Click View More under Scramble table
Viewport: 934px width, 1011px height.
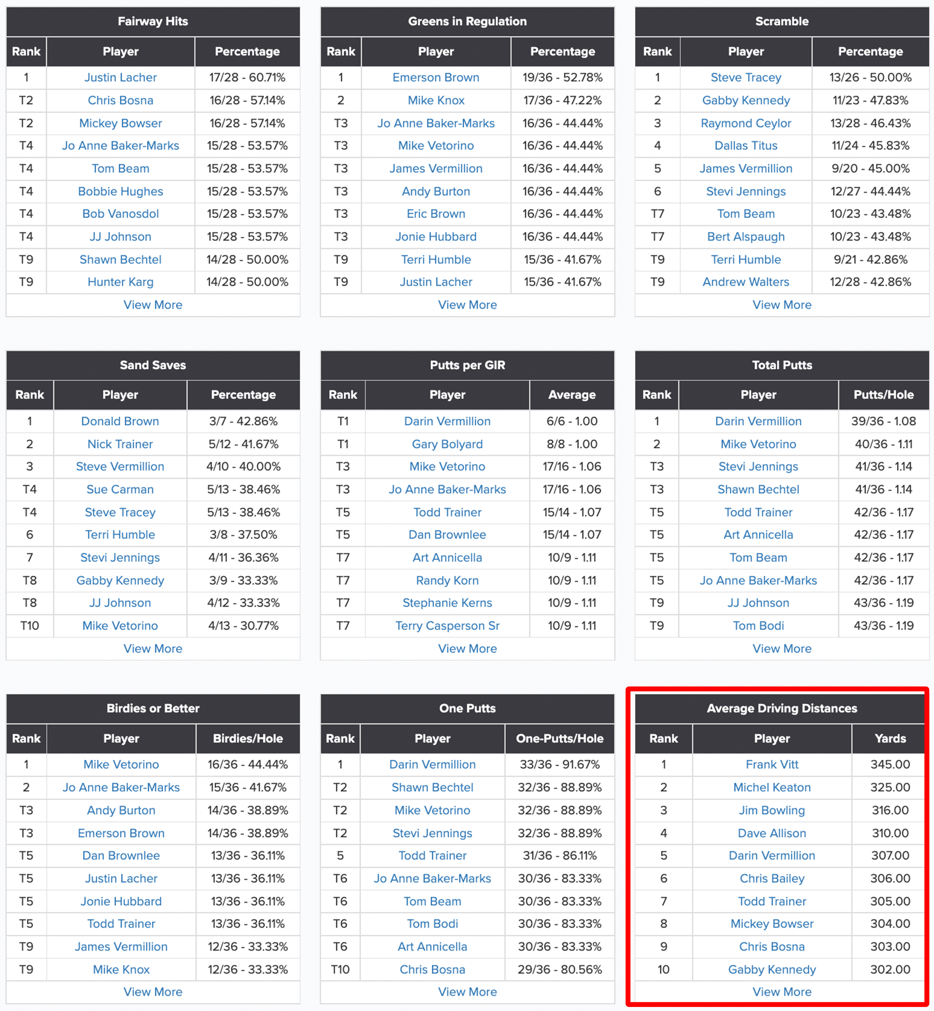(781, 305)
